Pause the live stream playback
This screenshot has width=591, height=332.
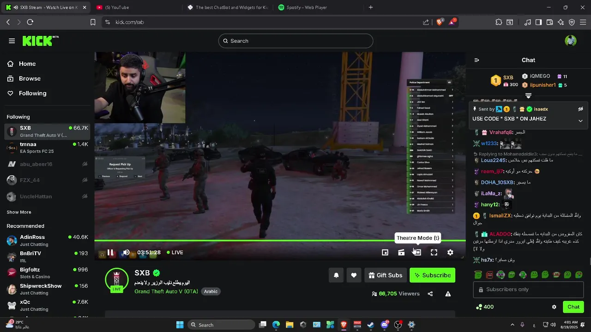coord(110,252)
